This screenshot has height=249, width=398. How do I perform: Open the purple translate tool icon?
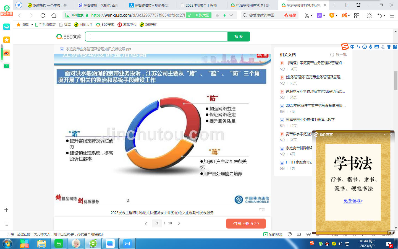[319, 15]
